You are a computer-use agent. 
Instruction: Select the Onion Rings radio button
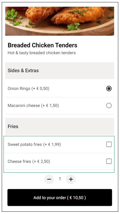pyautogui.click(x=109, y=89)
